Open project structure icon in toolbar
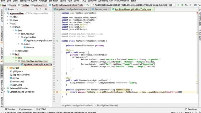This screenshot has width=201, height=113. 195,5
